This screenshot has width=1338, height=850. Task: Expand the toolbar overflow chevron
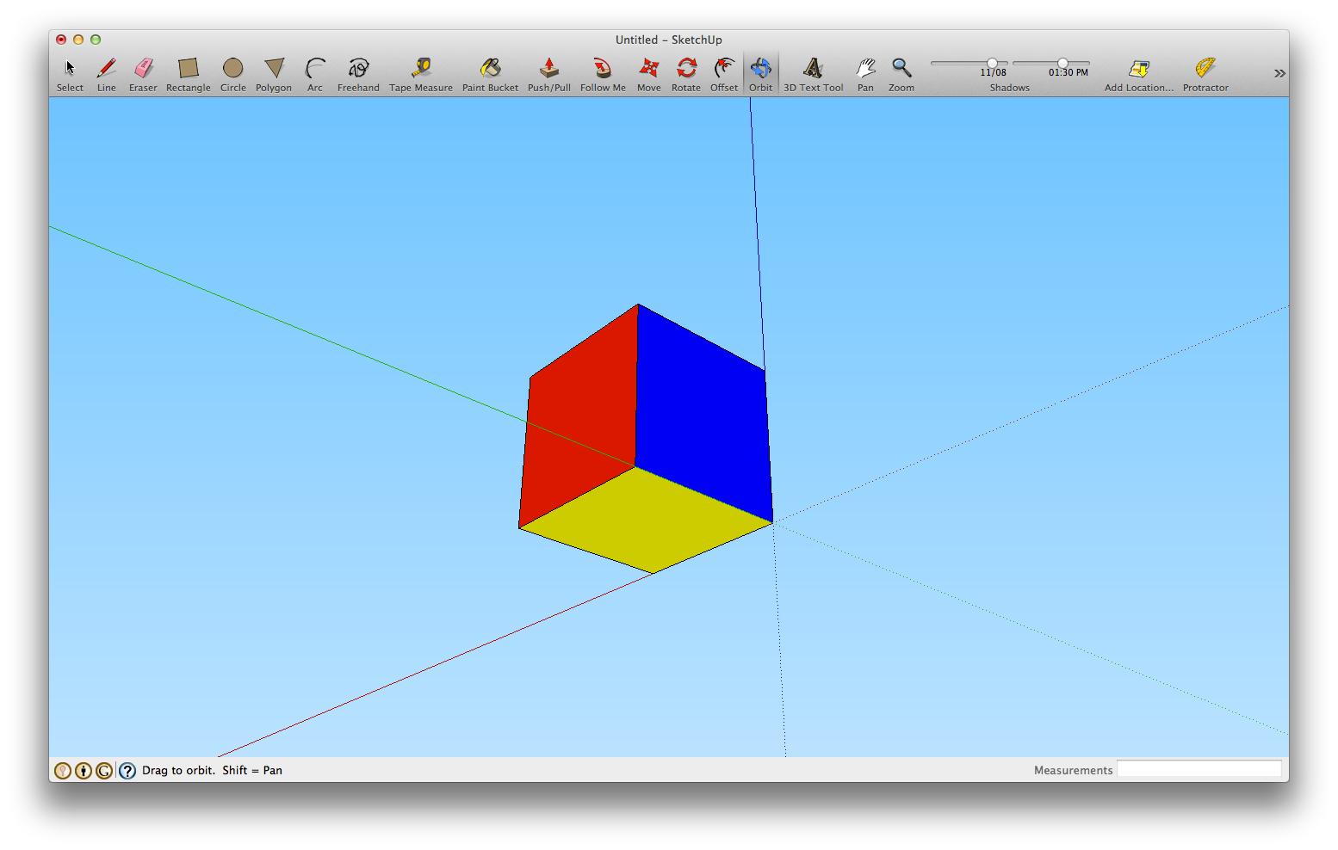[x=1280, y=72]
